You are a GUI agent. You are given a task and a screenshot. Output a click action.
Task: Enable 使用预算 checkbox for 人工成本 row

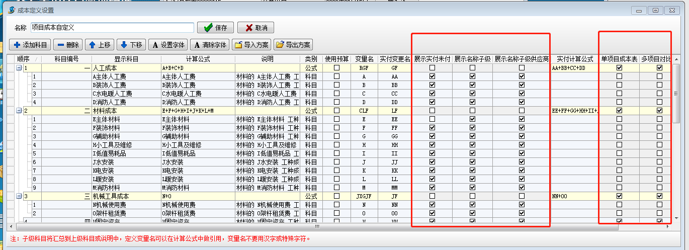336,68
